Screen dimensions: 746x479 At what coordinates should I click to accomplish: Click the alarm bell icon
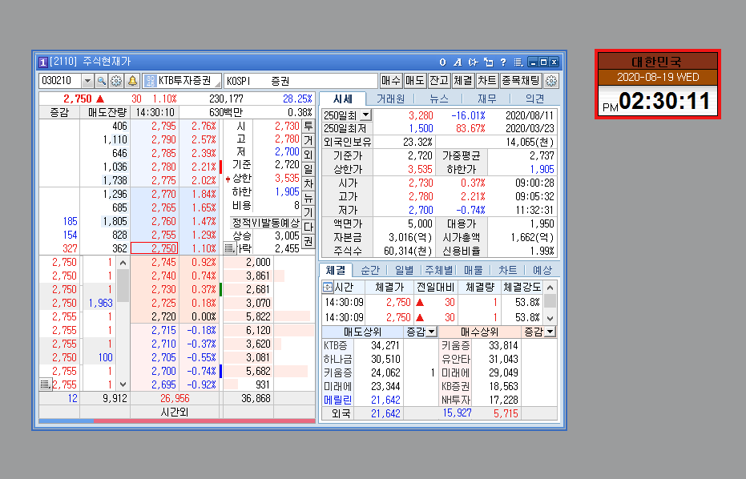coord(131,81)
